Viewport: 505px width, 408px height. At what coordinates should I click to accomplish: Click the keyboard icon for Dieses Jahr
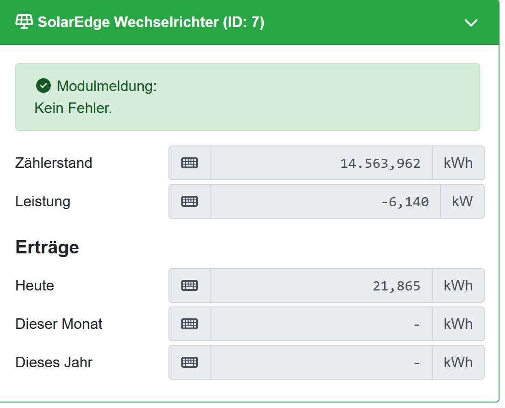190,362
